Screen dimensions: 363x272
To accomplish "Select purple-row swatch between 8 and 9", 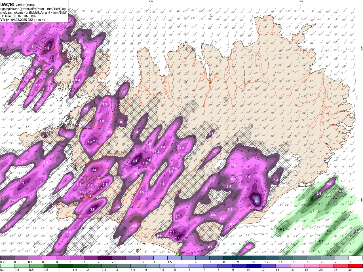I will tap(230, 258).
